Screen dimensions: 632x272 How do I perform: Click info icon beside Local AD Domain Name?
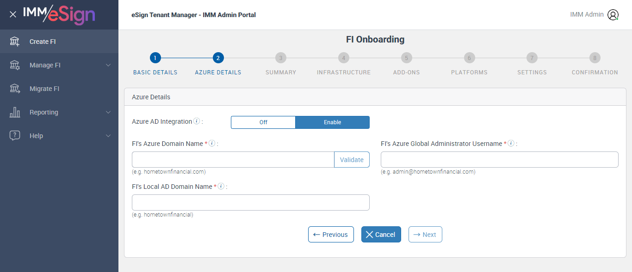pyautogui.click(x=221, y=187)
